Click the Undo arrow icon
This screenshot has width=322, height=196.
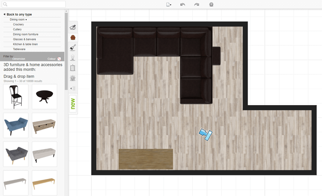[183, 4]
